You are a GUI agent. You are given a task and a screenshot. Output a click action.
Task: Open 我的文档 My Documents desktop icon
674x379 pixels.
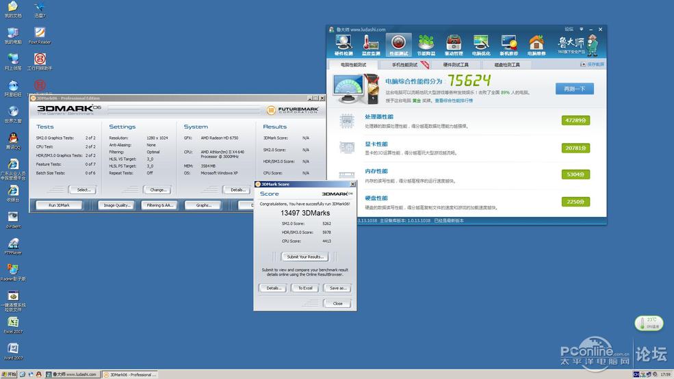(13, 10)
